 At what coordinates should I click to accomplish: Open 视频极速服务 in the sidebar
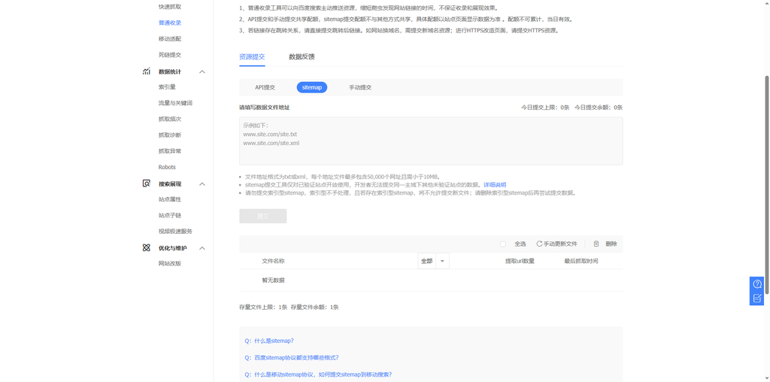[175, 232]
